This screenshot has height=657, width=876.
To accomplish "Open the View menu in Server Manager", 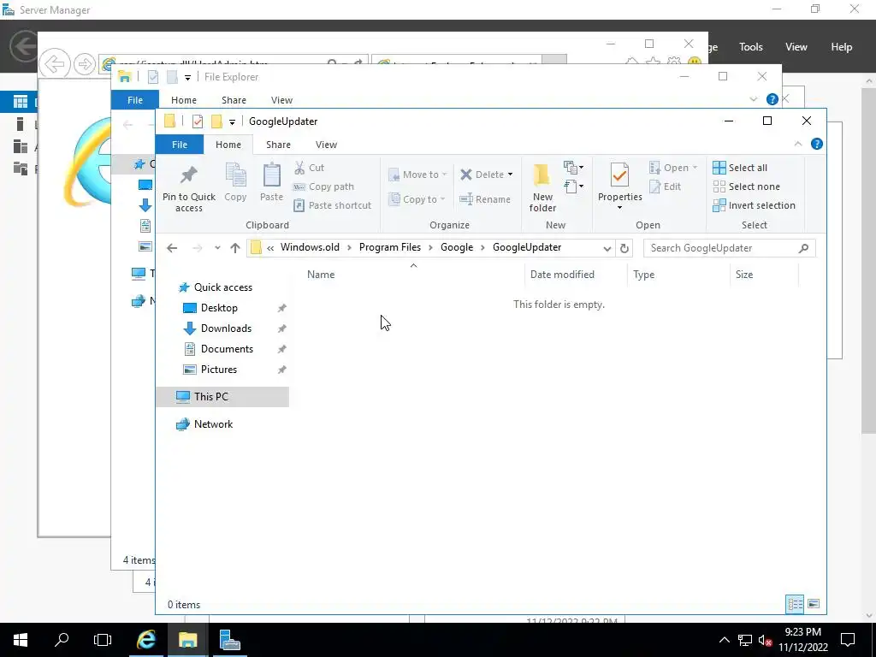I will [x=796, y=47].
